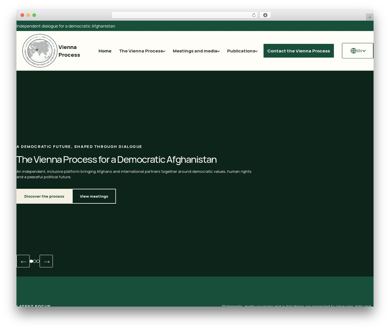The width and height of the screenshot is (390, 330).
Task: Select the second carousel dot
Action: 35,261
